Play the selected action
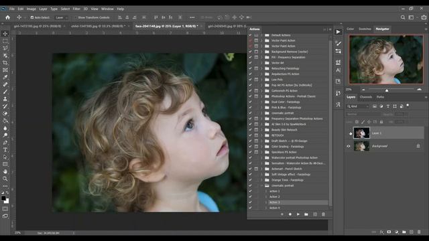This screenshot has height=241, width=429. coord(298,214)
